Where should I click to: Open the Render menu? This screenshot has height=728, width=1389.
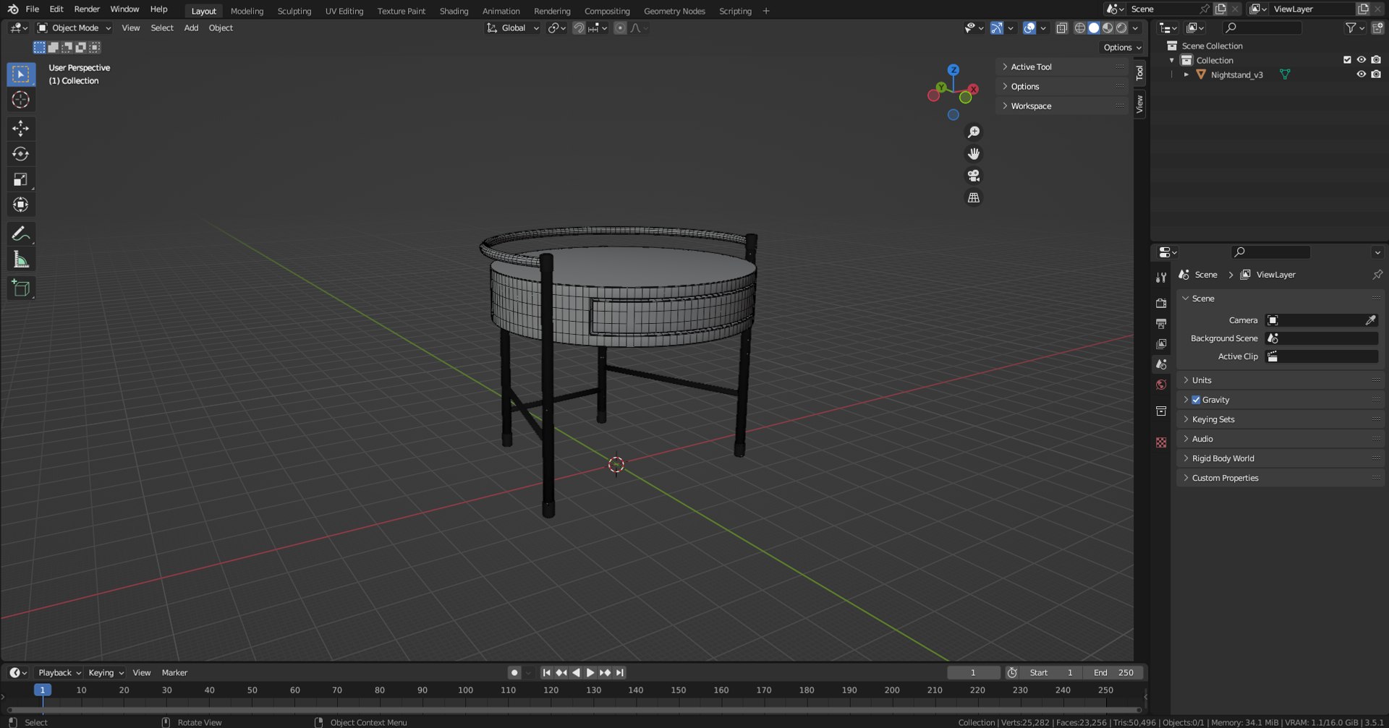click(87, 9)
